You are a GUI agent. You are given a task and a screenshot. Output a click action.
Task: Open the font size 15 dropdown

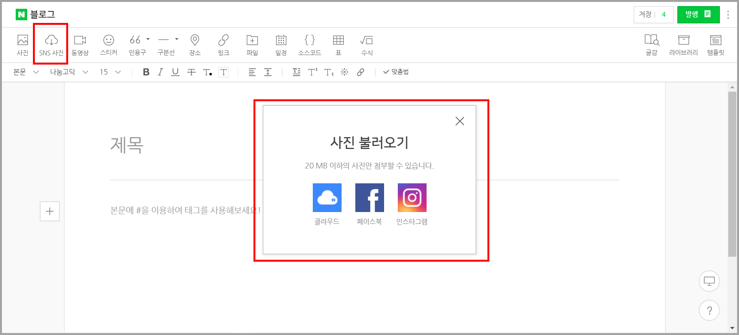(110, 72)
